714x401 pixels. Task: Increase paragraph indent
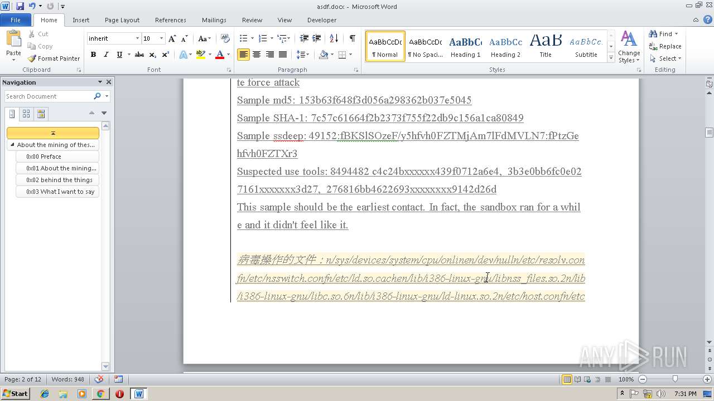pos(317,38)
